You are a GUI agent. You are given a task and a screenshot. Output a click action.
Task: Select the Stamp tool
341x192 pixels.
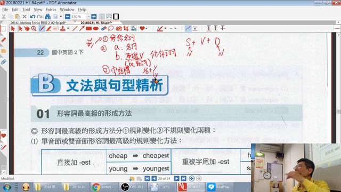(x=63, y=28)
